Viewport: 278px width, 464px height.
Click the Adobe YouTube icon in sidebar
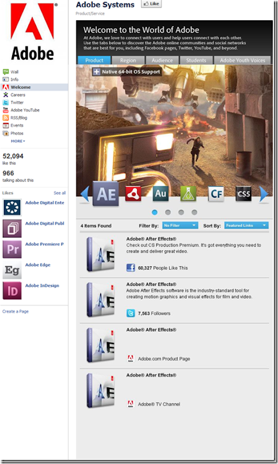[6, 110]
